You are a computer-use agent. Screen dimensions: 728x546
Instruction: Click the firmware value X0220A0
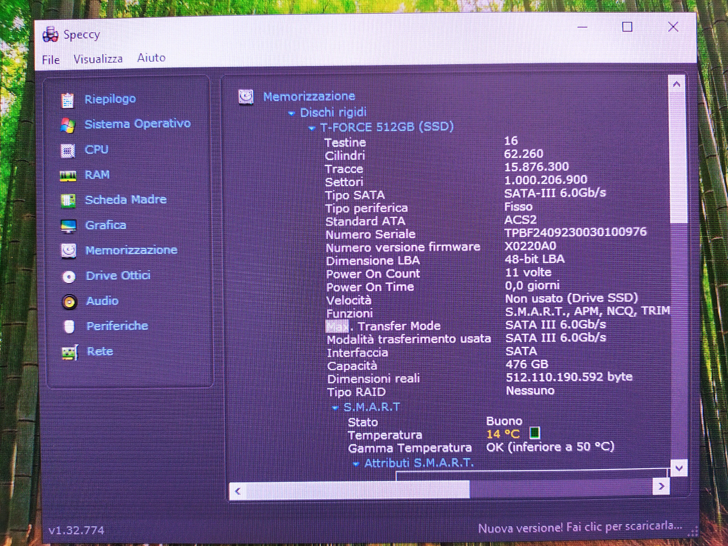click(531, 246)
